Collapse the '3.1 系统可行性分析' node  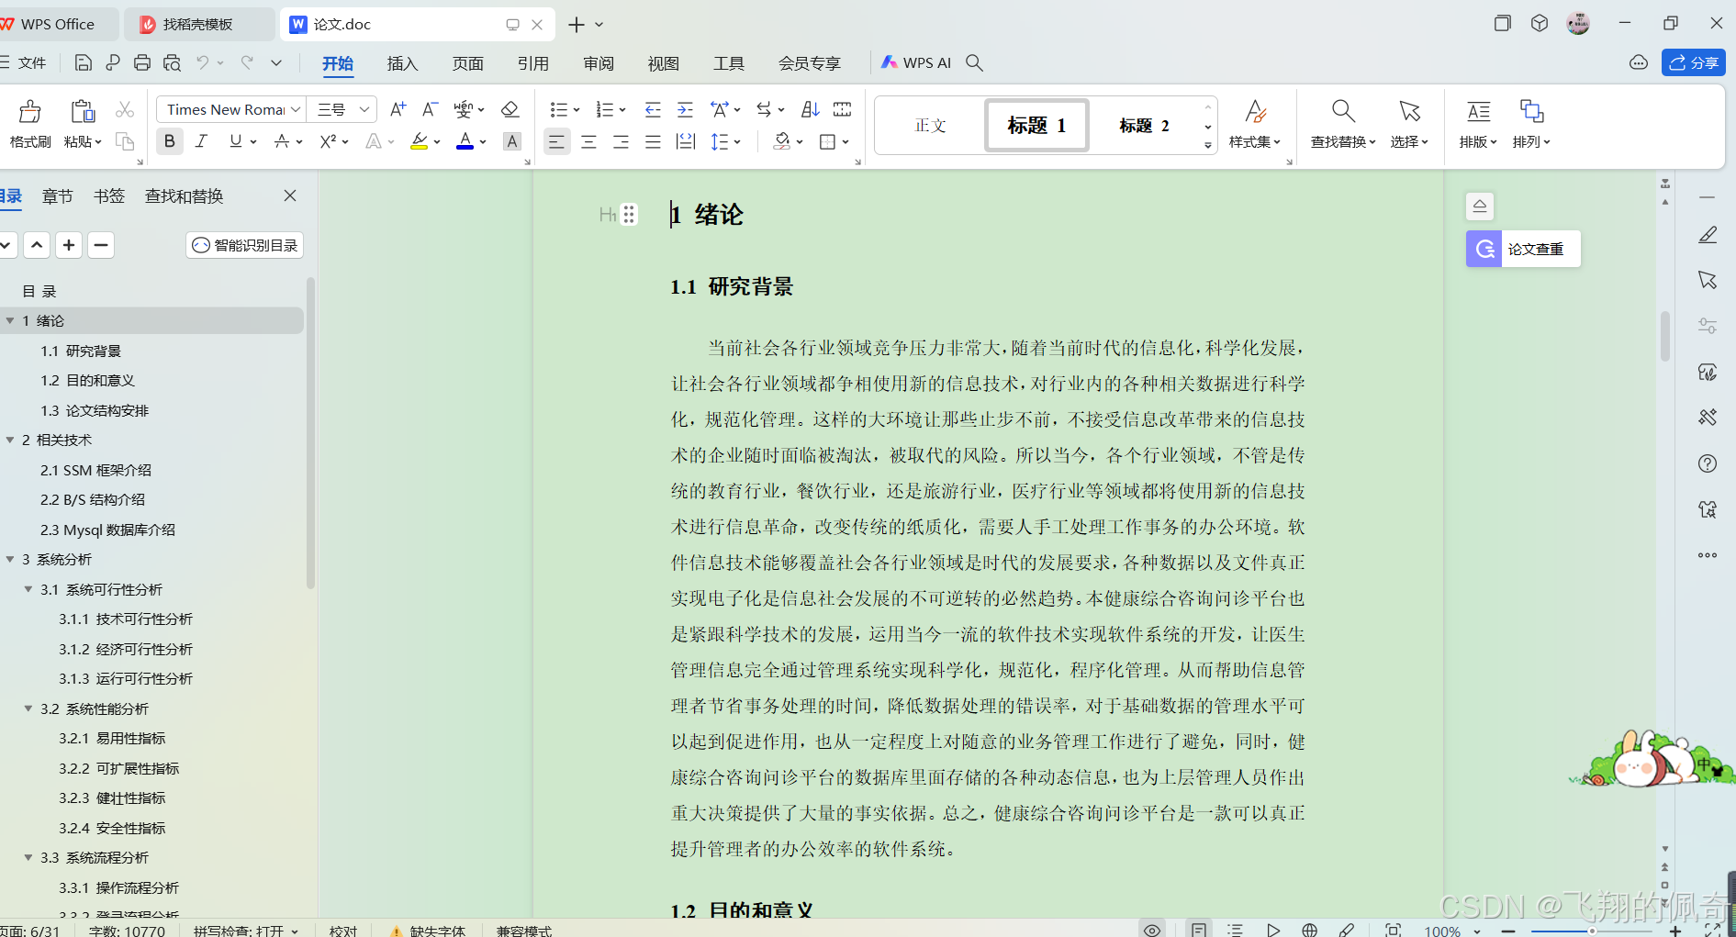point(28,589)
